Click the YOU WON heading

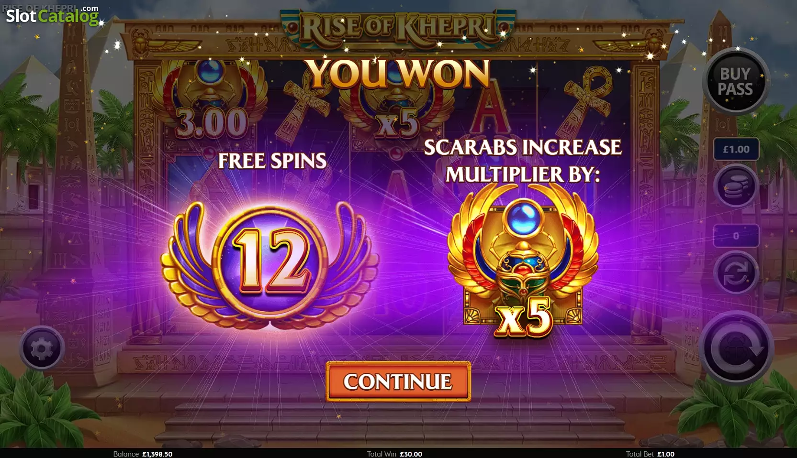pos(398,74)
